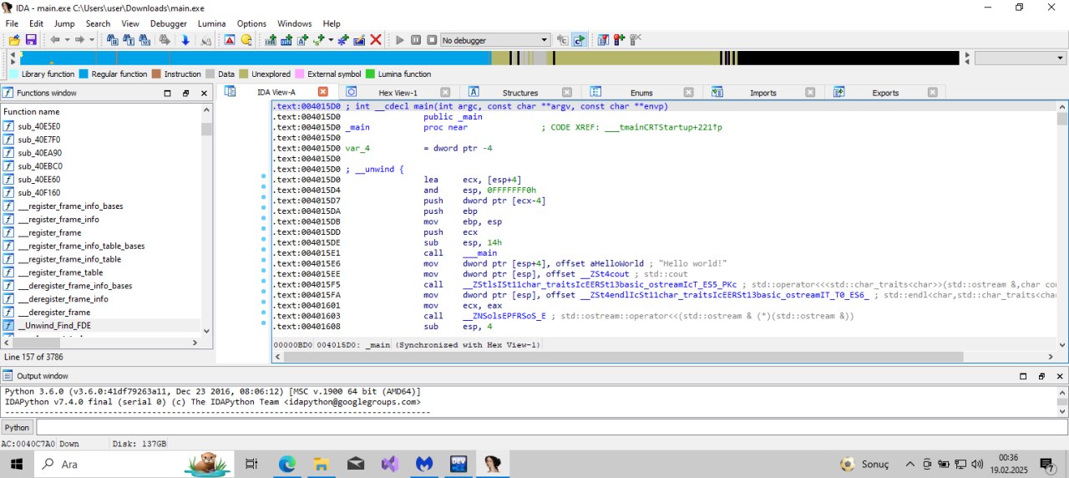
Task: Open the forward-jump history dropdown arrow
Action: [x=91, y=40]
